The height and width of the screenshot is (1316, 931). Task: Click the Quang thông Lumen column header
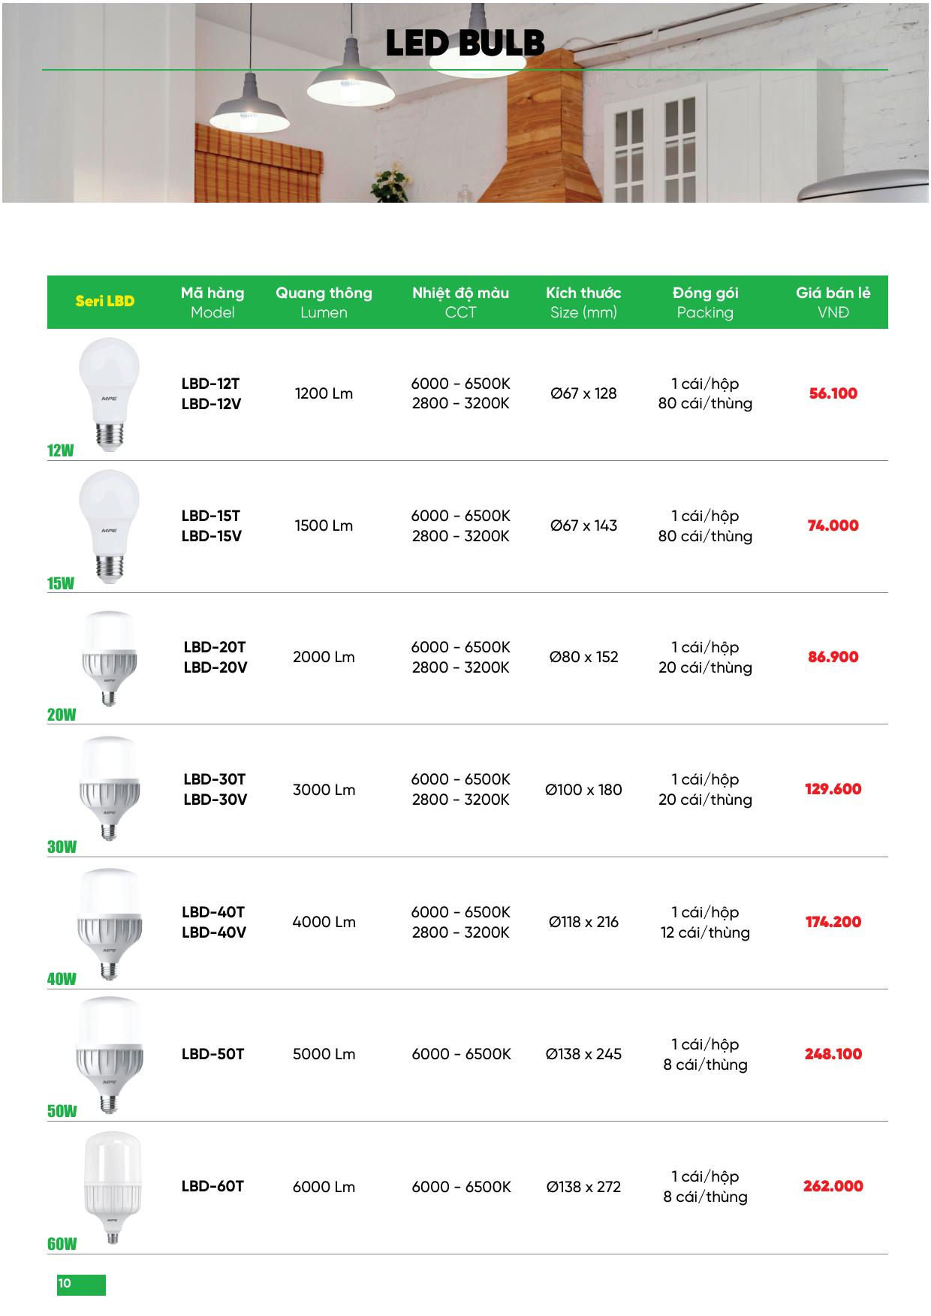(x=324, y=302)
